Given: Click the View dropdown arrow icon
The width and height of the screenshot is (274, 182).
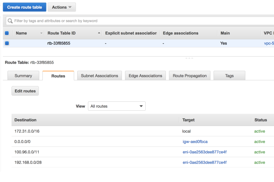Looking at the screenshot, I should (x=141, y=106).
